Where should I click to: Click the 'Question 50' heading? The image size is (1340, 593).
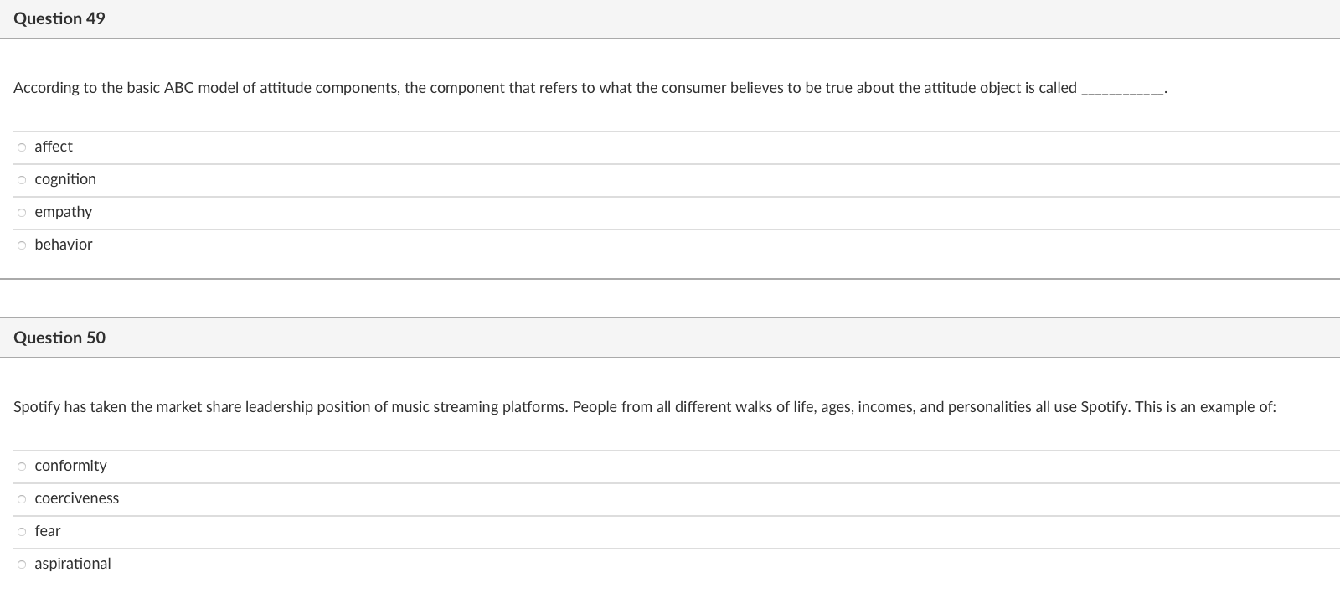point(59,338)
